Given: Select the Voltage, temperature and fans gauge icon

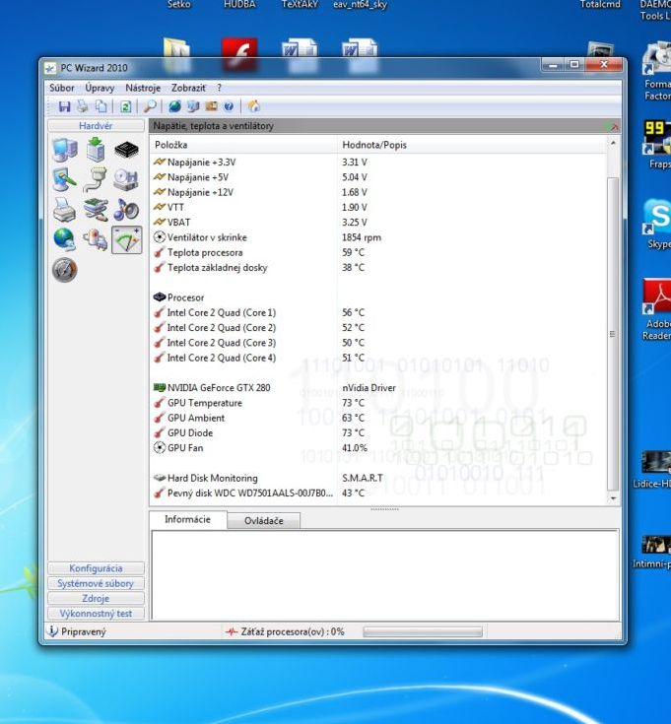Looking at the screenshot, I should tap(126, 239).
